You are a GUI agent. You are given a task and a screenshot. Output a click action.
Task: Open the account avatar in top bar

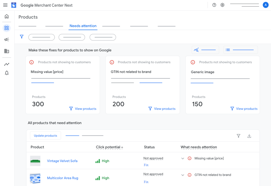(x=265, y=5)
